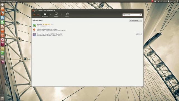Close the Ubuntu Software Centre window
179x101 pixels.
pyautogui.click(x=33, y=10)
